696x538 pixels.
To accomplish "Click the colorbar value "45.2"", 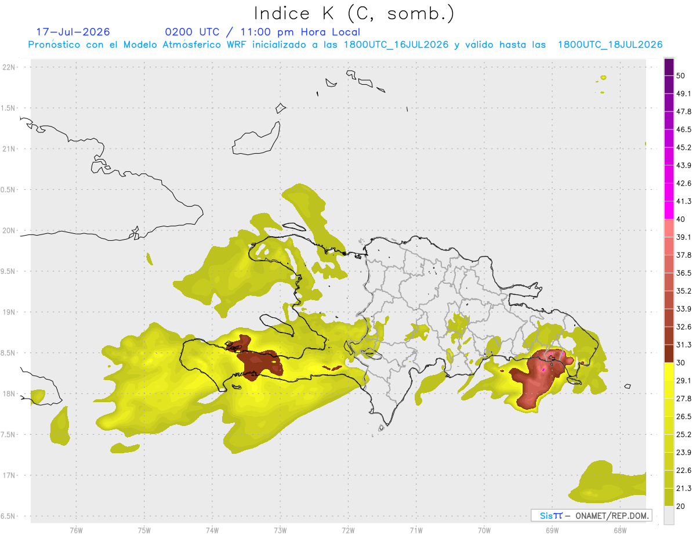I will pos(684,147).
